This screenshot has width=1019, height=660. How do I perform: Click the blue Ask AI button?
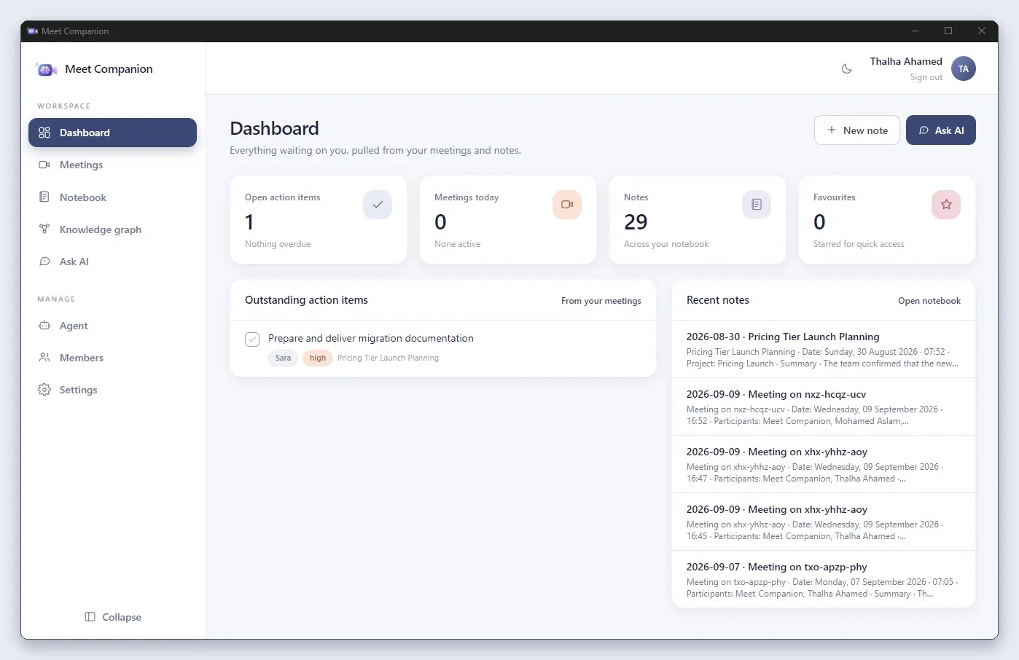[x=941, y=130]
